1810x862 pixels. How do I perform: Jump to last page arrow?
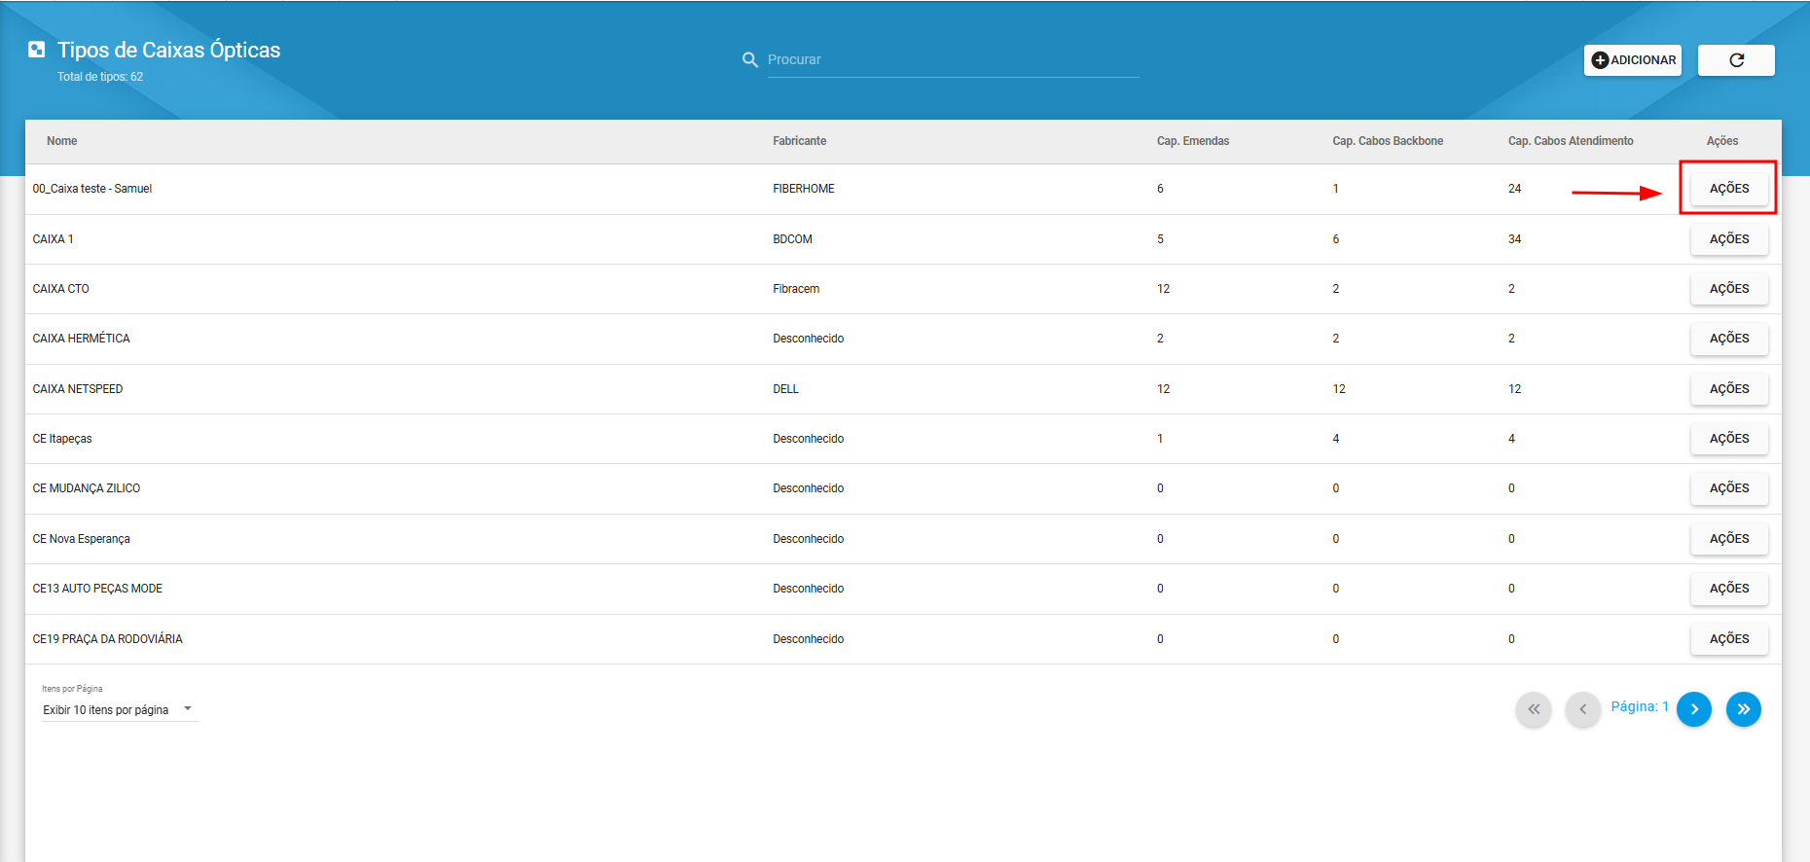(x=1744, y=709)
